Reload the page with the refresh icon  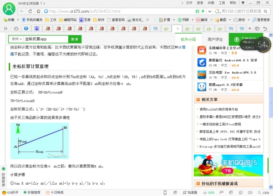coord(30,11)
